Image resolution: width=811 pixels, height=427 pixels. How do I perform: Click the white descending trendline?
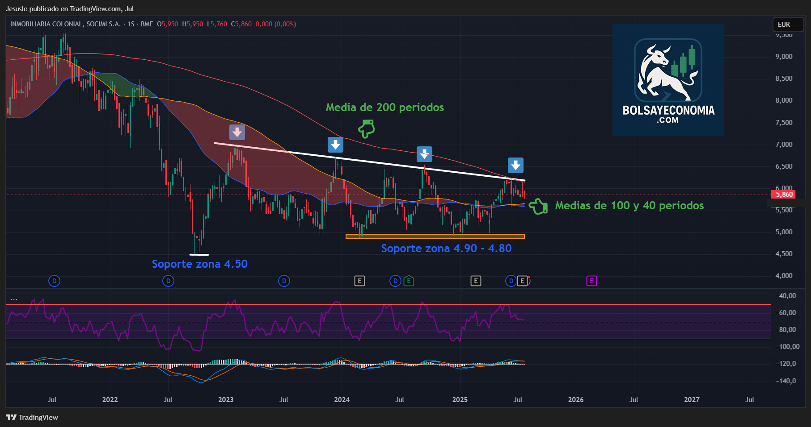(x=370, y=162)
